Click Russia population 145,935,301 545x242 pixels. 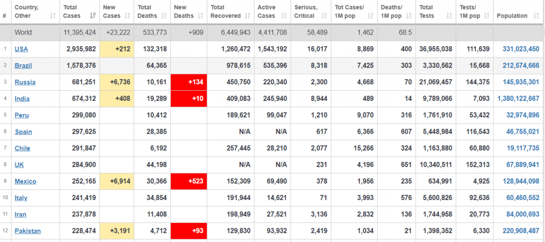tap(521, 82)
